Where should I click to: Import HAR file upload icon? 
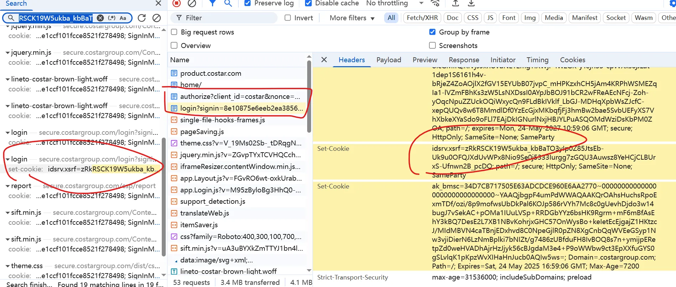455,3
